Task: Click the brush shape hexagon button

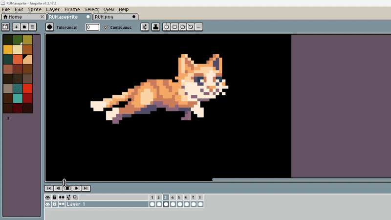Action: tap(50, 27)
